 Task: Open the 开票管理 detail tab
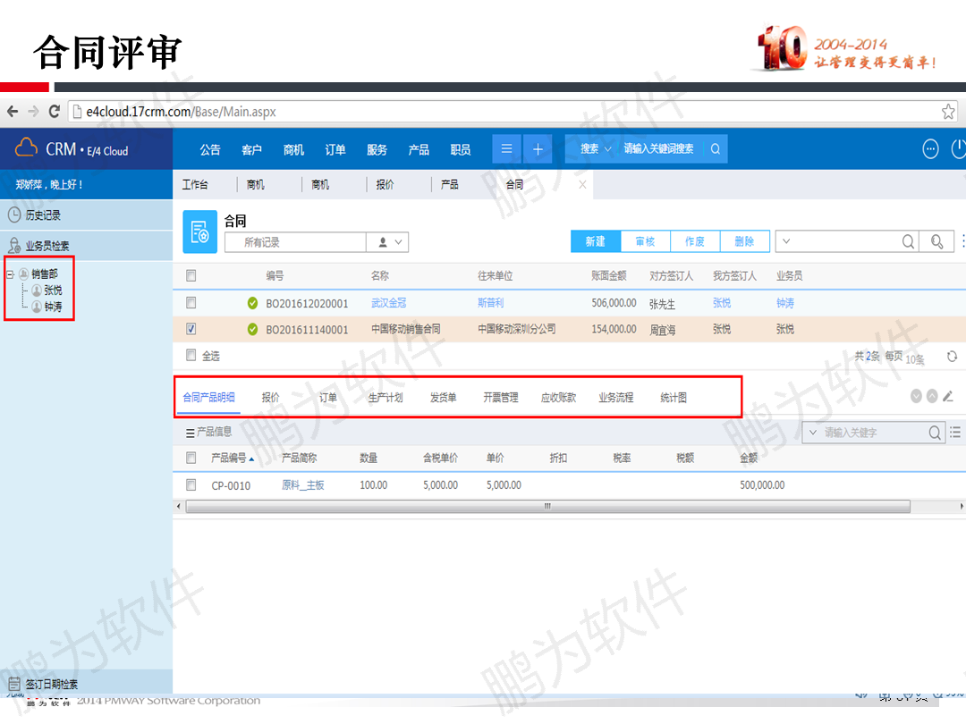[500, 398]
